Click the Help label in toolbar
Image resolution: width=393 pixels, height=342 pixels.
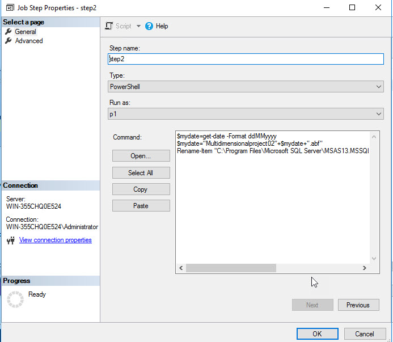point(162,26)
